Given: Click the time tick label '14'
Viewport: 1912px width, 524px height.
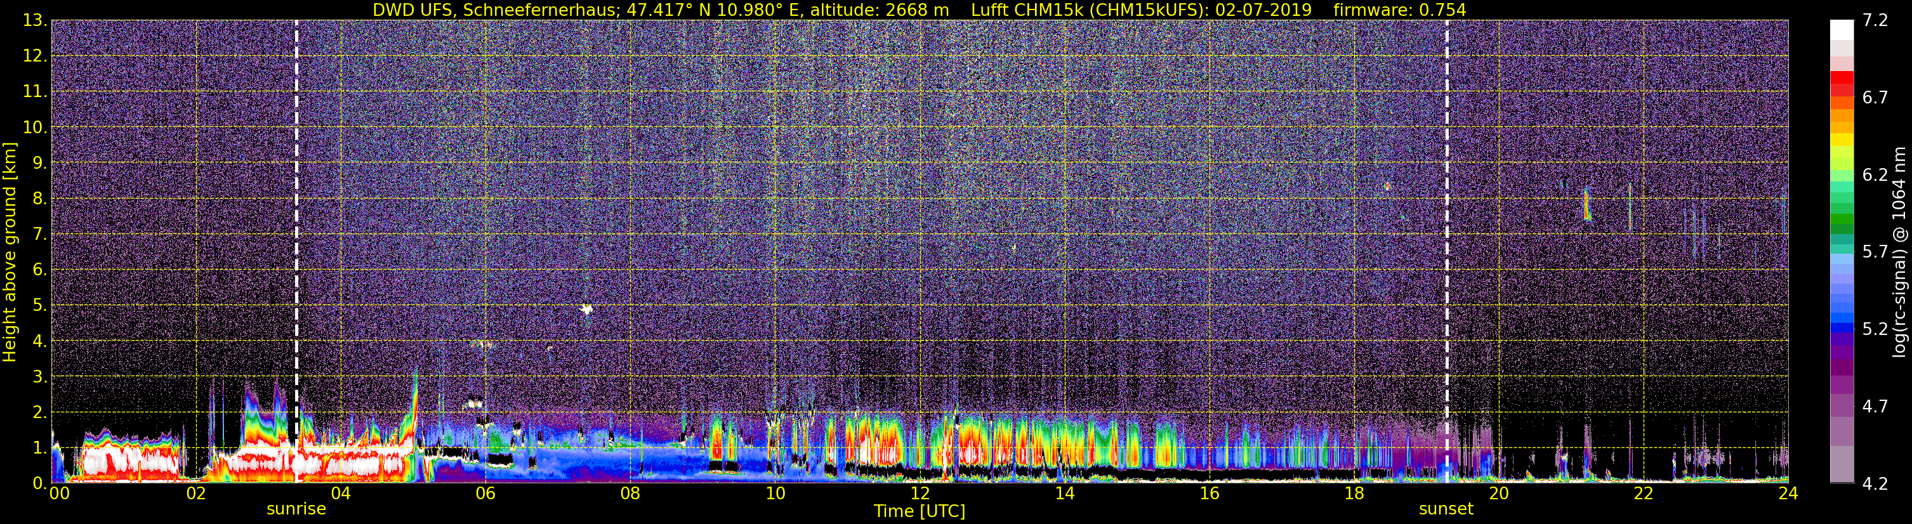Looking at the screenshot, I should tap(1064, 494).
